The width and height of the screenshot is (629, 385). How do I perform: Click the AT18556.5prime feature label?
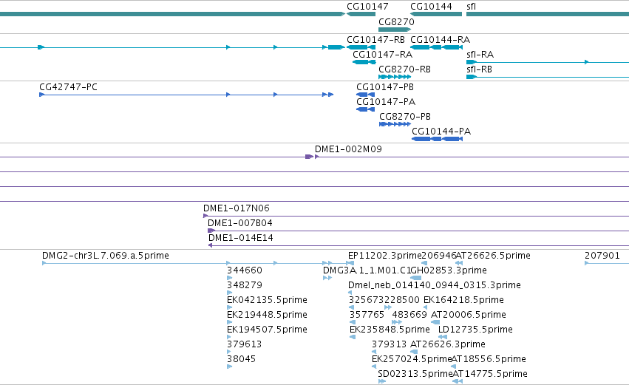(489, 359)
